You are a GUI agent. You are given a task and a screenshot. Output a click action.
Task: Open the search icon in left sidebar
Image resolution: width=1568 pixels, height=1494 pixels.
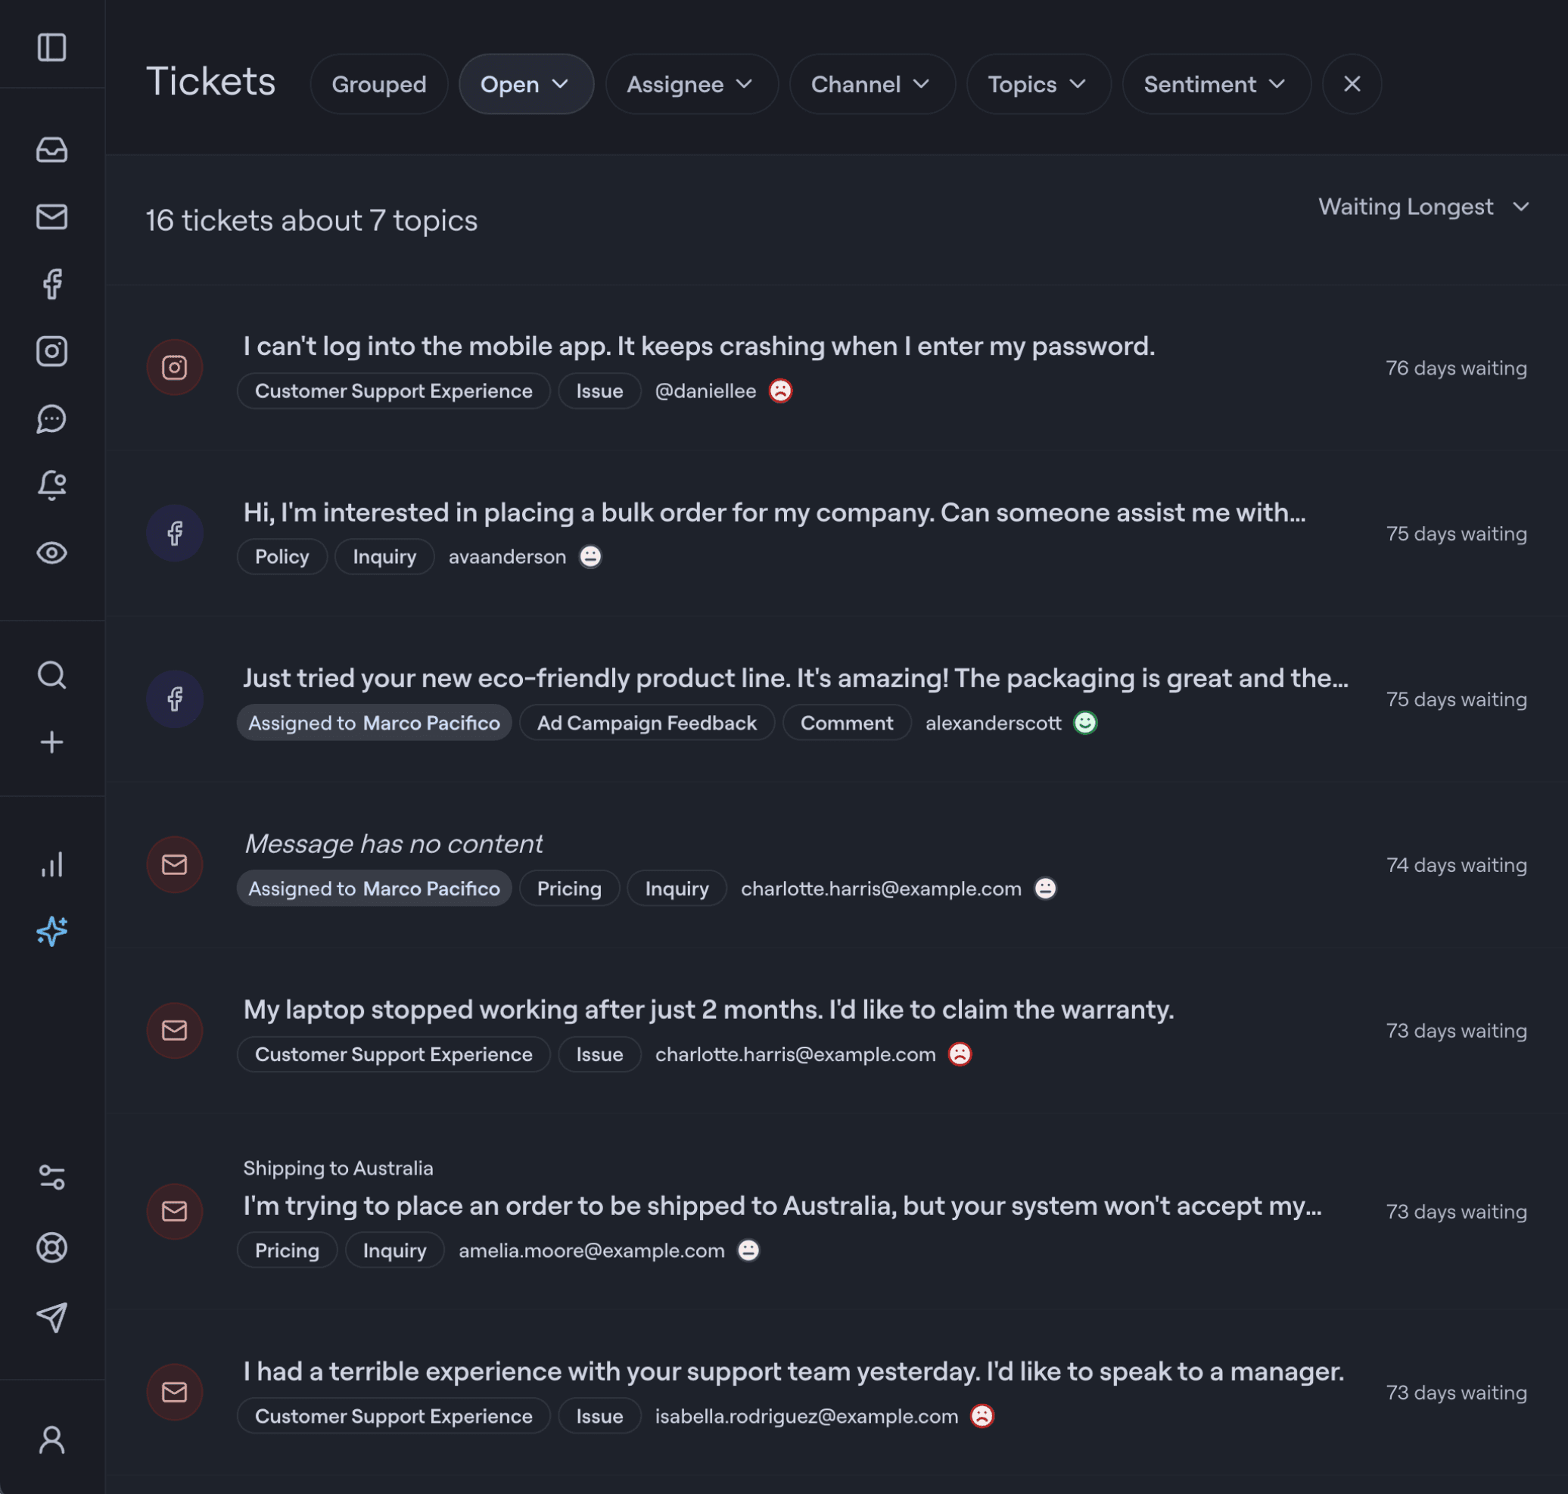pyautogui.click(x=51, y=675)
